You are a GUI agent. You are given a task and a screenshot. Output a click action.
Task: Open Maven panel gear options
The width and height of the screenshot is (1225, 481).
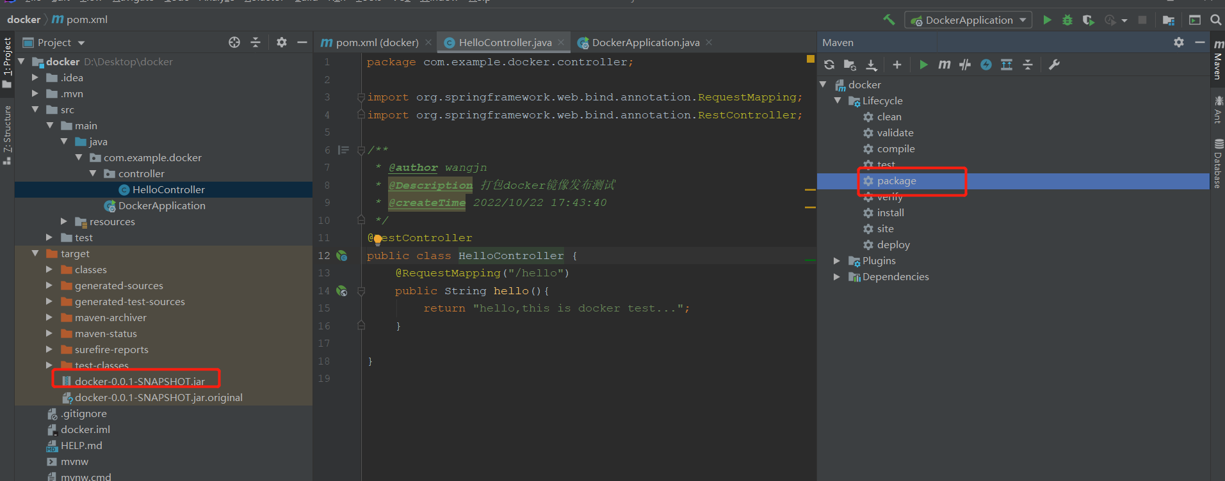[x=1179, y=42]
